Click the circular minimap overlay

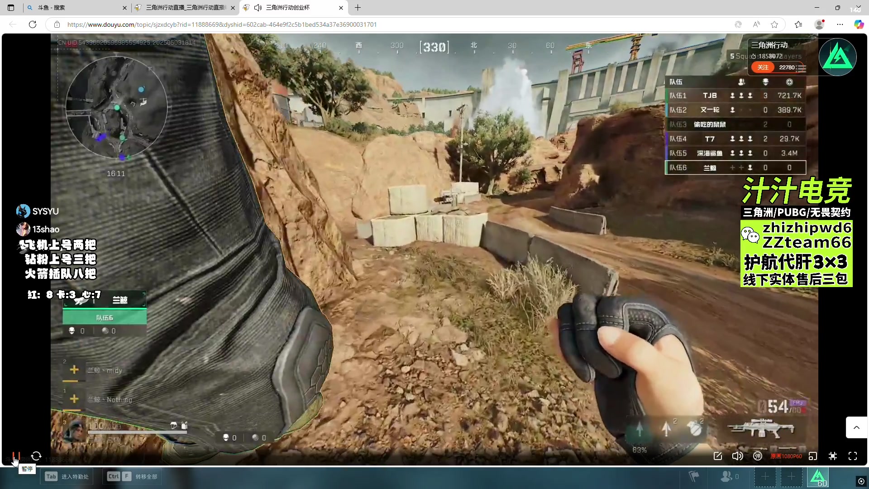coord(116,108)
